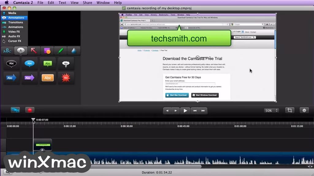Select the green highlighter annotation category
Viewport: 314px width, 176px height.
pyautogui.click(x=60, y=51)
